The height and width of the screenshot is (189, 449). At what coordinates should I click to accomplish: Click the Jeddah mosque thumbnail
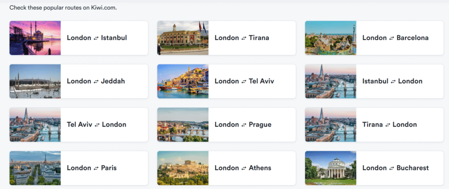coord(35,81)
